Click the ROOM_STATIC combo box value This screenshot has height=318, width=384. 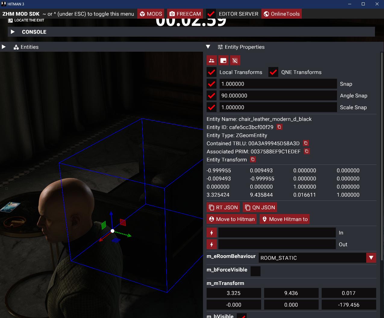click(x=312, y=258)
